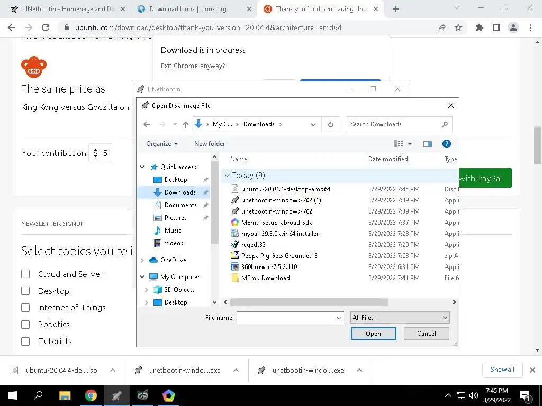Collapse the Today (9) group
Viewport: 542px width, 406px height.
pyautogui.click(x=227, y=176)
